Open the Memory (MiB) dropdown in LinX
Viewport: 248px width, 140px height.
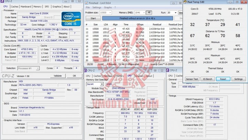coord(144,12)
